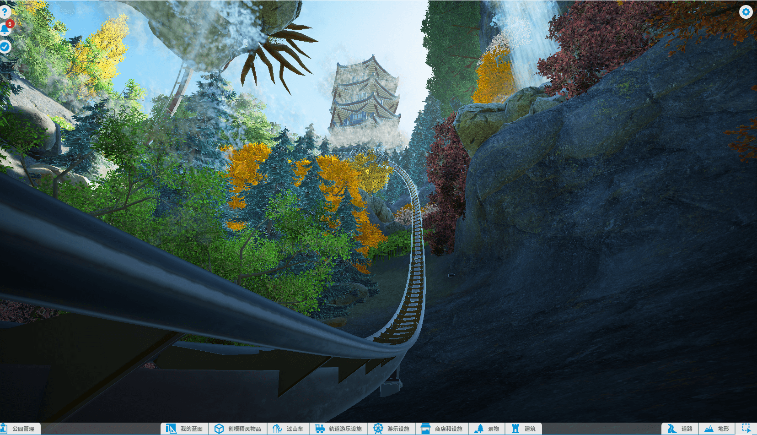This screenshot has width=757, height=435.
Task: Open 公园管理 park management panel
Action: coord(19,429)
